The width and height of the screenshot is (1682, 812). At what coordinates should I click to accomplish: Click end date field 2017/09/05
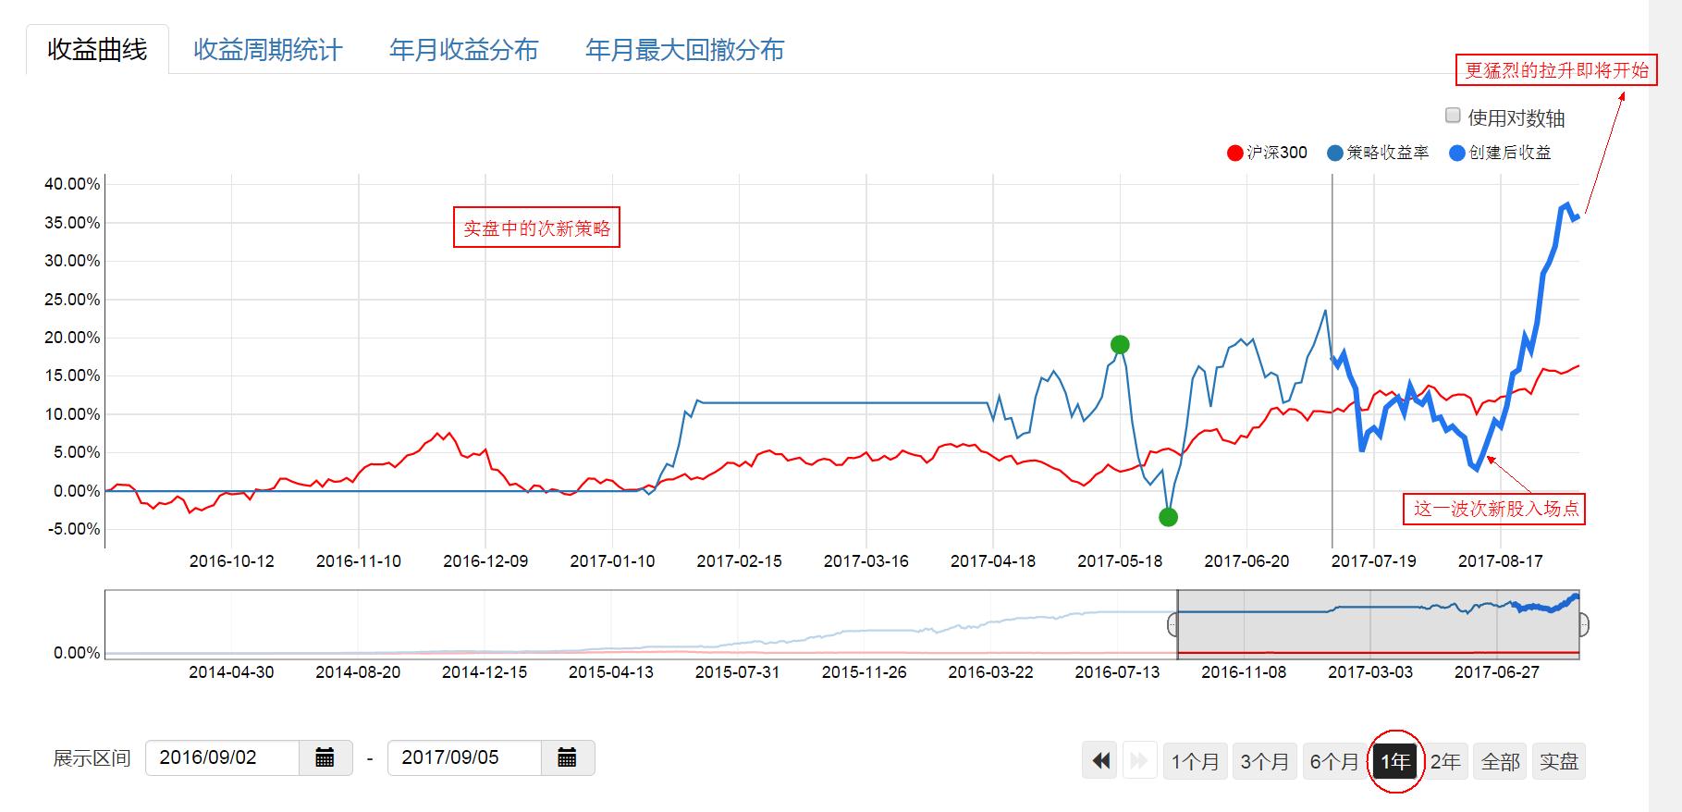(x=465, y=758)
